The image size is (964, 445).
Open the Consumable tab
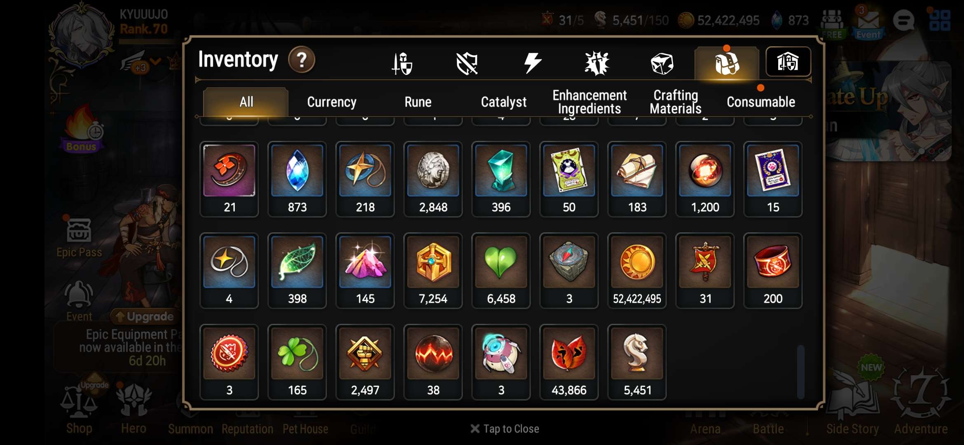[761, 102]
